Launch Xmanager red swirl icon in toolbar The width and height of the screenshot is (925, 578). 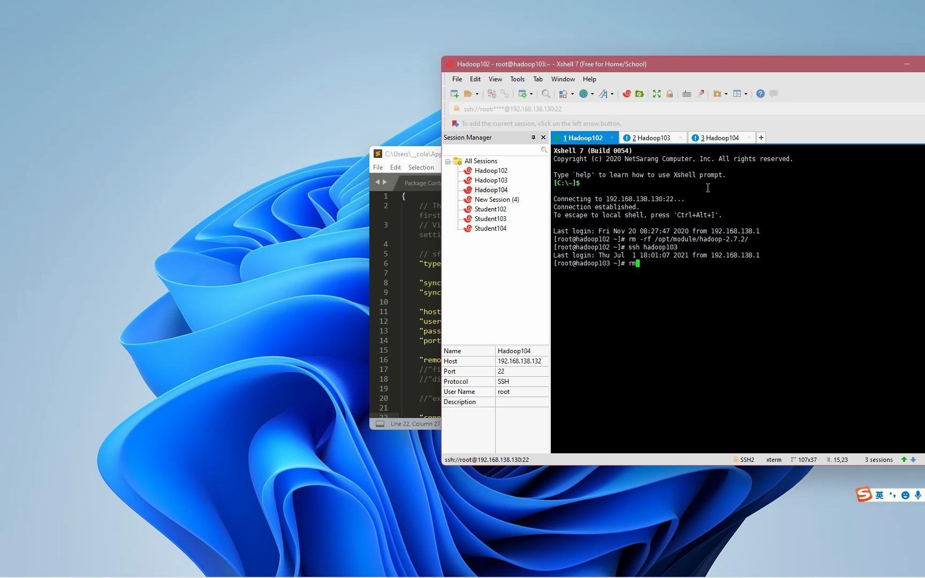[x=627, y=94]
